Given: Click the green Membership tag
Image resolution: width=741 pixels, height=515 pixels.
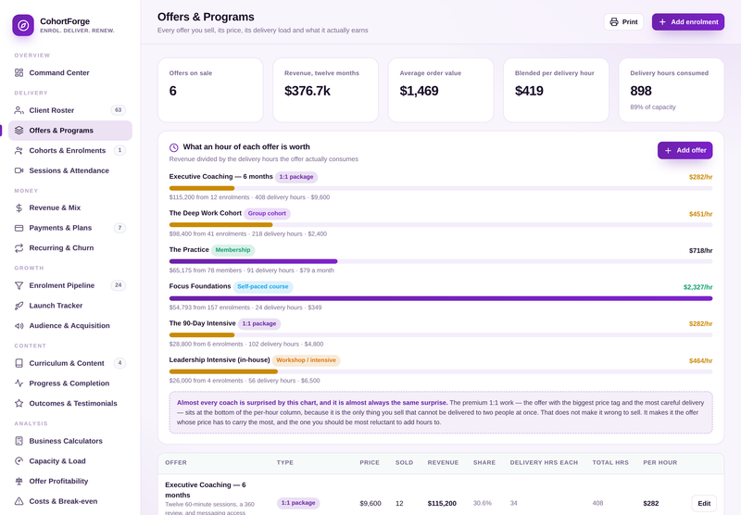Looking at the screenshot, I should click(x=233, y=250).
